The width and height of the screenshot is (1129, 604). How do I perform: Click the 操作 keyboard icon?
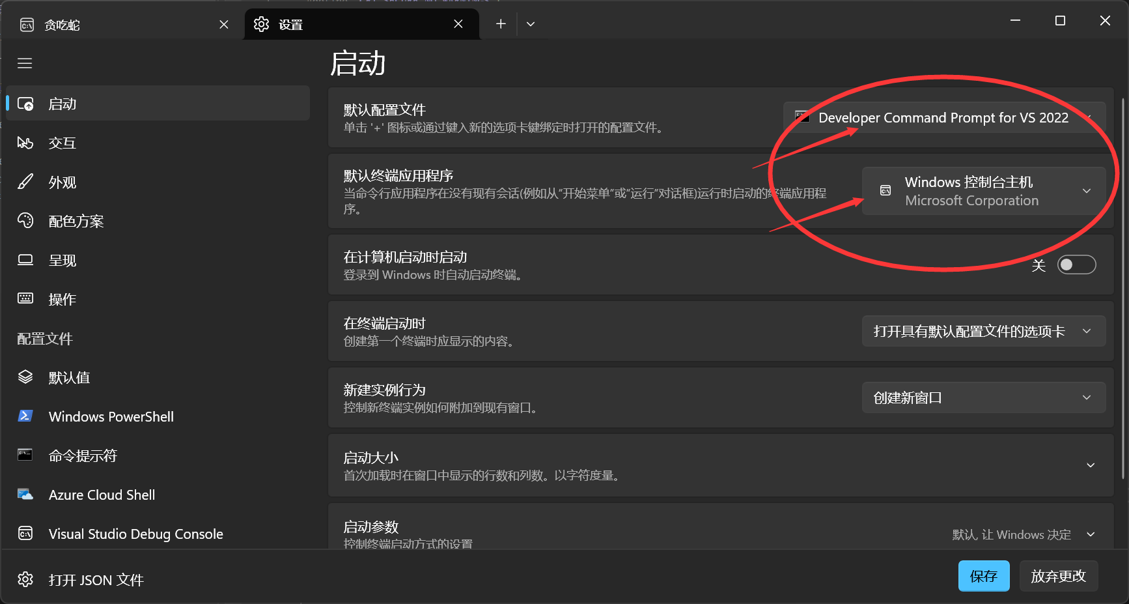25,298
